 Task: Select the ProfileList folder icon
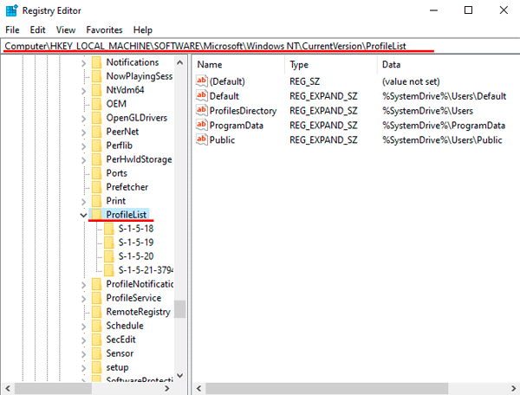96,215
